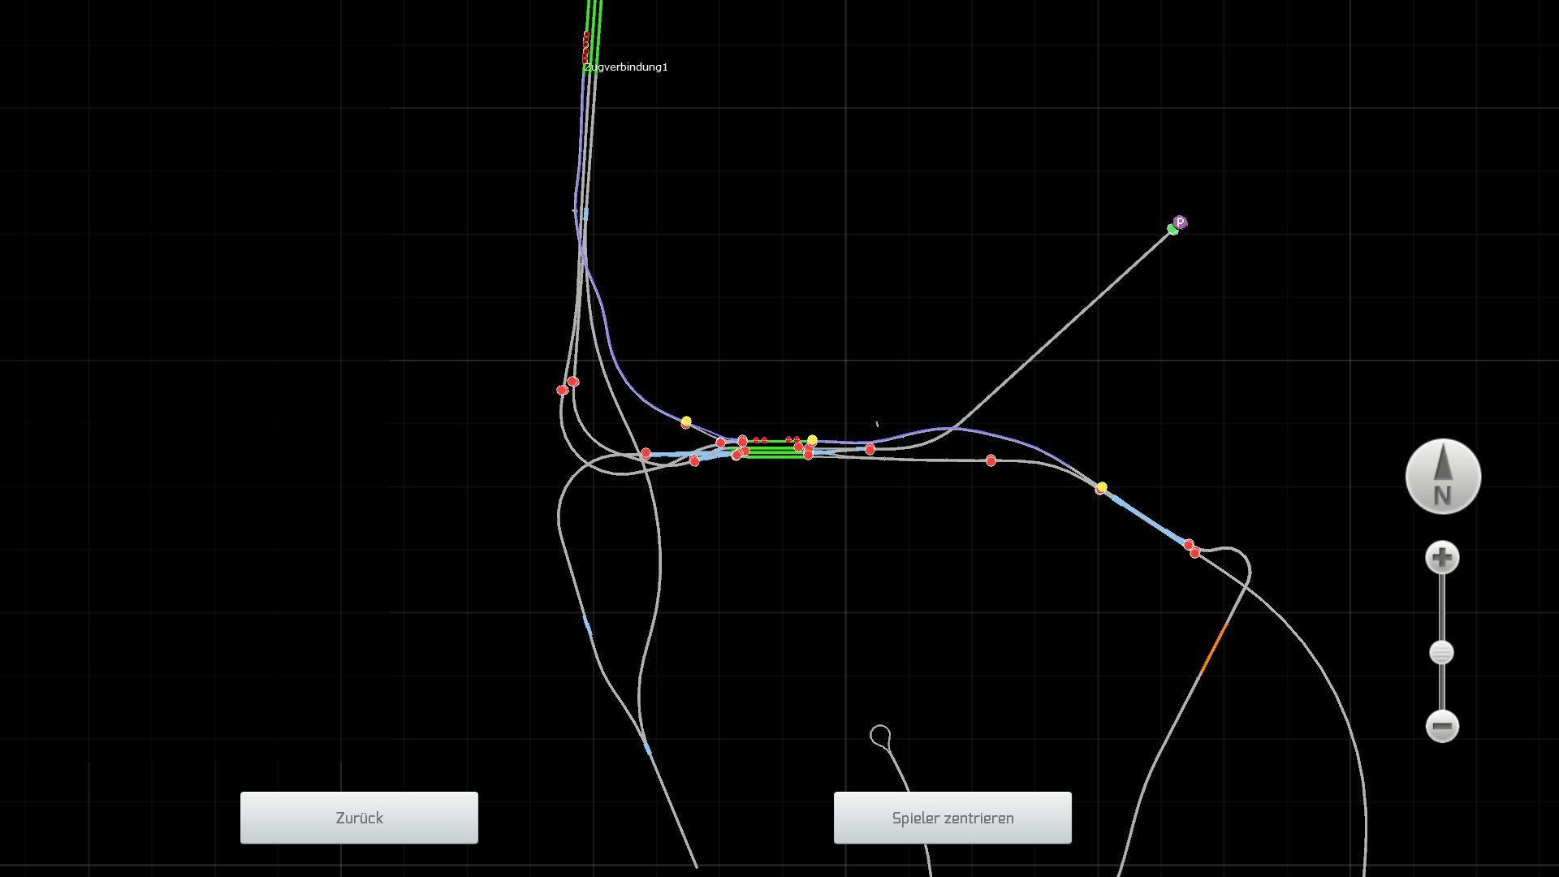The width and height of the screenshot is (1559, 877).
Task: Click the north compass icon
Action: (1443, 477)
